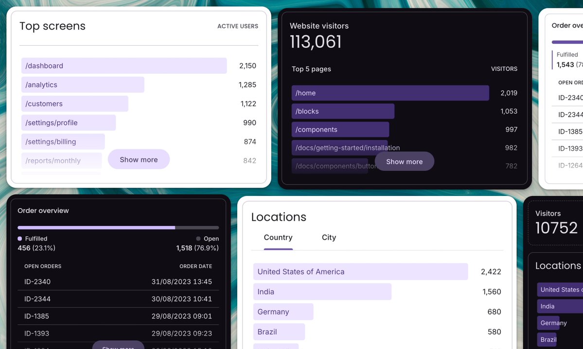Viewport: 583px width, 349px height.
Task: Click the 1,560 location value
Action: (492, 292)
